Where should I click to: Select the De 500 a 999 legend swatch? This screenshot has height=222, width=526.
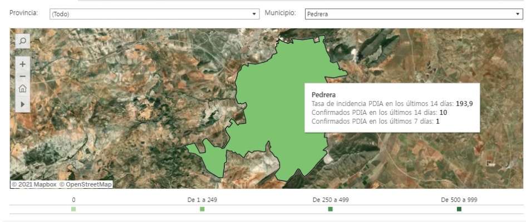tap(459, 209)
